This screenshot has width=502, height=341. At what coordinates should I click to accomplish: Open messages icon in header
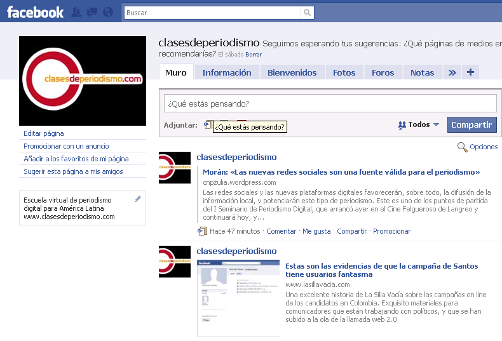point(92,13)
